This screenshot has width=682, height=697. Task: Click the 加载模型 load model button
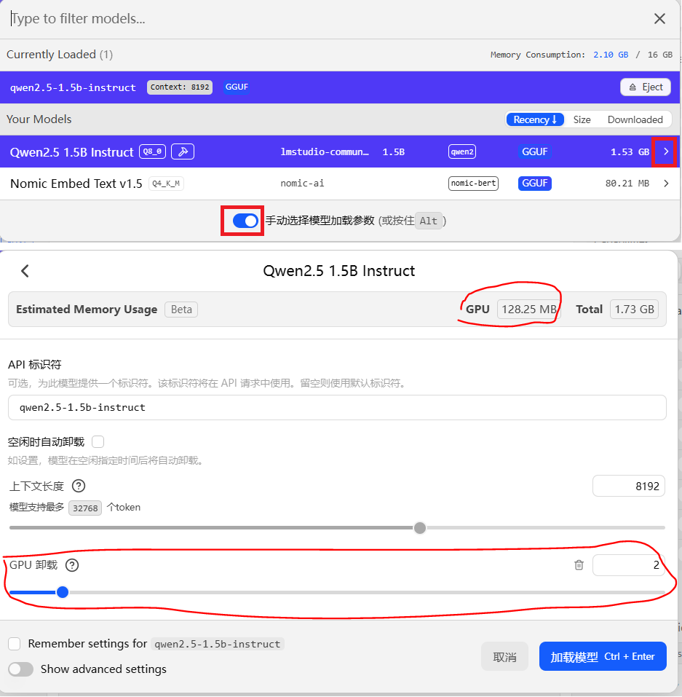pyautogui.click(x=603, y=656)
